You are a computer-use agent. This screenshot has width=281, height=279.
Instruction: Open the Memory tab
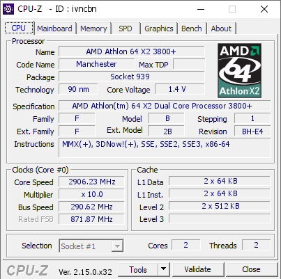[93, 29]
